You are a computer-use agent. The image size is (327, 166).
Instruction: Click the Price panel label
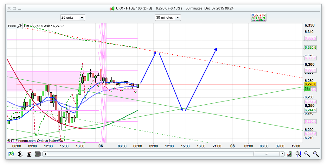click(x=12, y=26)
